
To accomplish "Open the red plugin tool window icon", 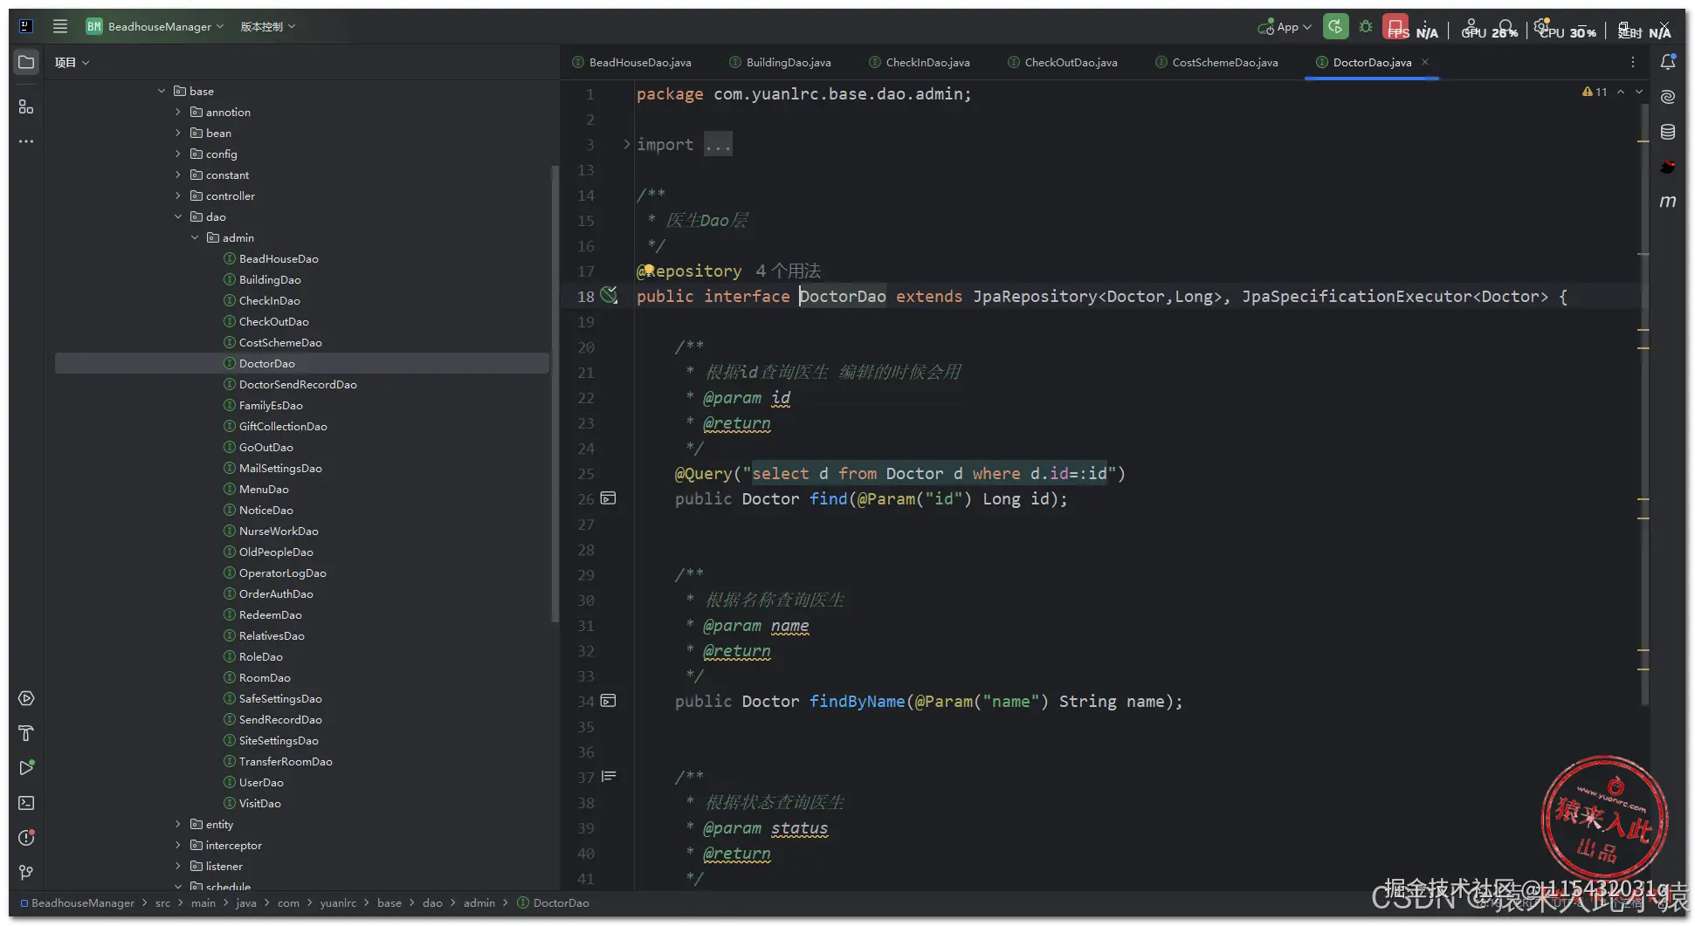I will 1668,167.
